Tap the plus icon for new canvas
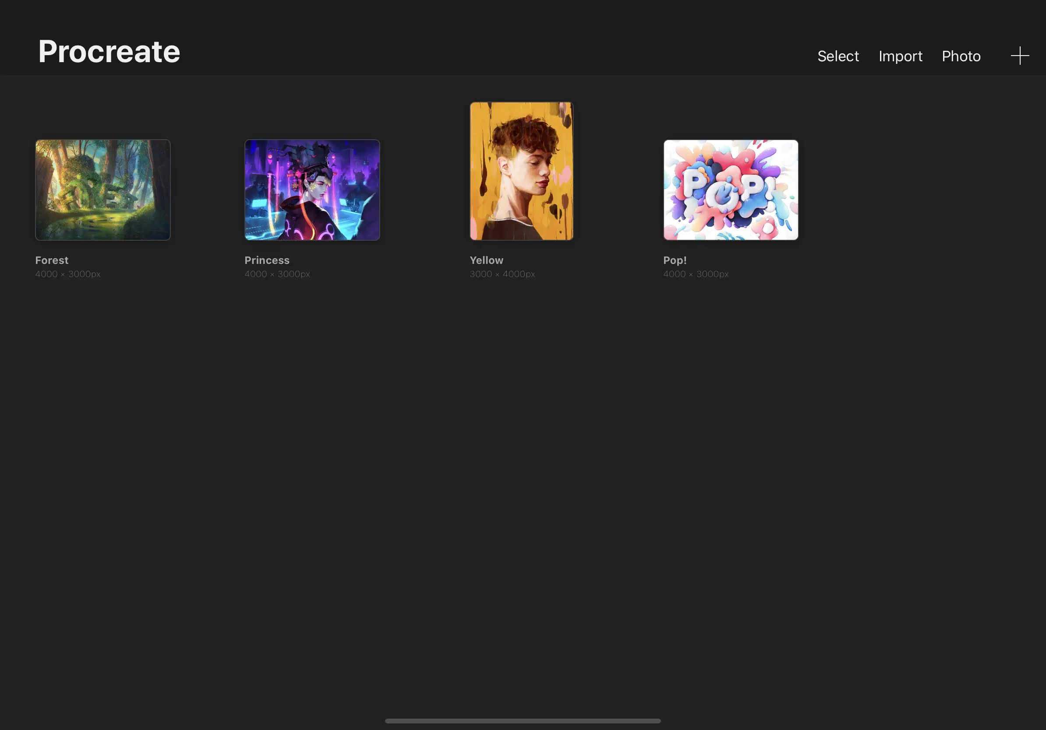Screen dimensions: 1046x730 point(1020,56)
